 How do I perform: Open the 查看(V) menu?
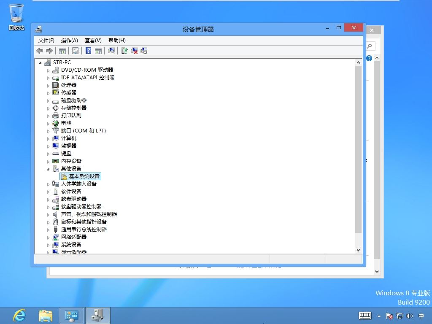tap(93, 40)
